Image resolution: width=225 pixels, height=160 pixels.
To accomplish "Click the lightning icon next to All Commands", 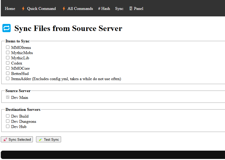I will [x=64, y=9].
